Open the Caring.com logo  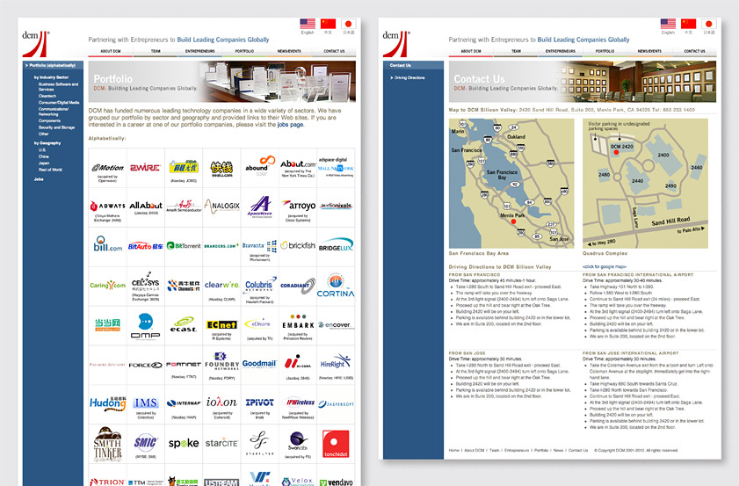tap(107, 285)
